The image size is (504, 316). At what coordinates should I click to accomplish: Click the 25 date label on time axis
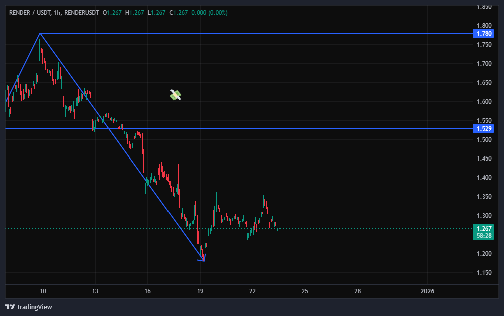(x=305, y=291)
